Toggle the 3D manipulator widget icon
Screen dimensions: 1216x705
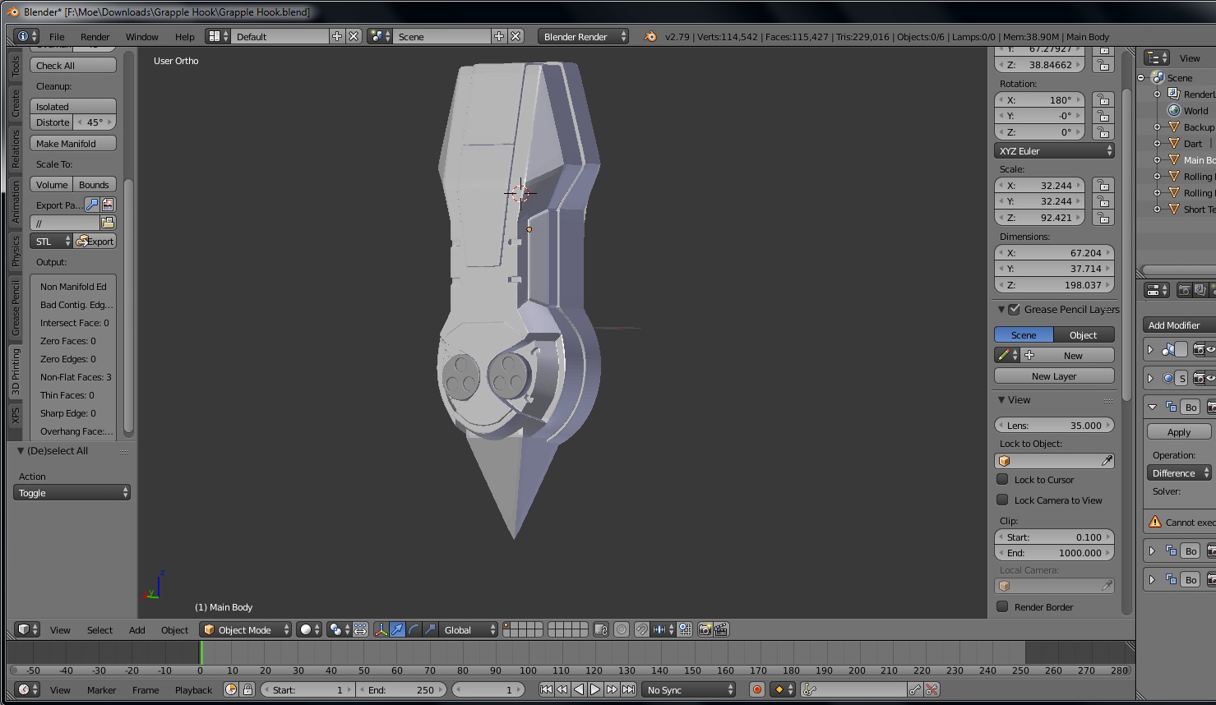click(x=381, y=629)
